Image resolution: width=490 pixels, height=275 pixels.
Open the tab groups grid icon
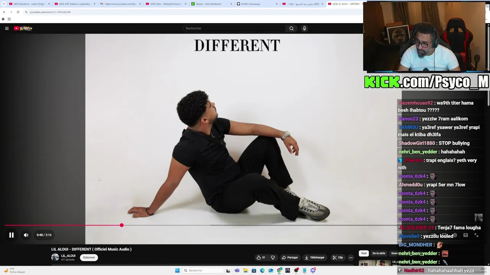tap(9, 19)
